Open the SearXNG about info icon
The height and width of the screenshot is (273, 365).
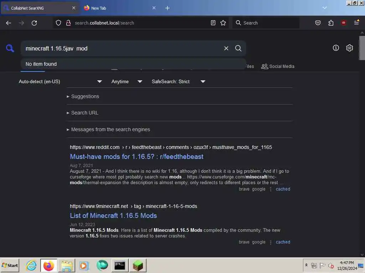click(336, 48)
